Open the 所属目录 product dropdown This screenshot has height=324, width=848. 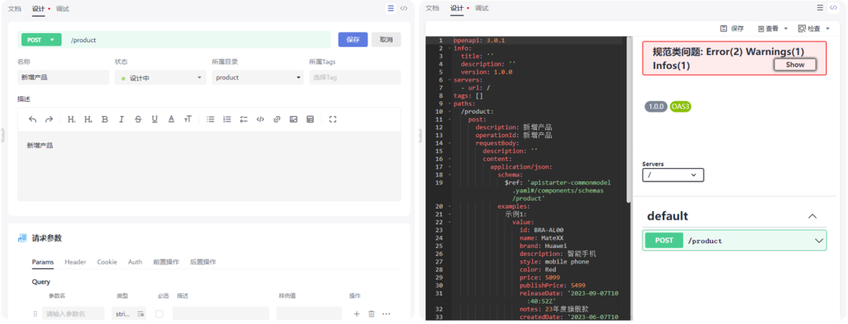pyautogui.click(x=258, y=78)
